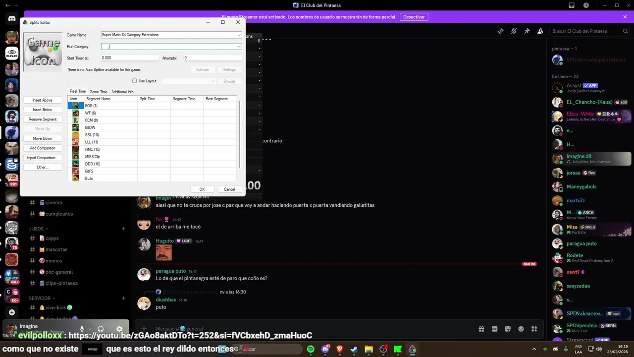
Task: Open the emoji picker icon
Action: (521, 329)
